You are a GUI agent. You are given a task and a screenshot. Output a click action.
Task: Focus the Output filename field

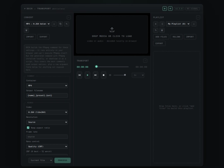coord(47,95)
